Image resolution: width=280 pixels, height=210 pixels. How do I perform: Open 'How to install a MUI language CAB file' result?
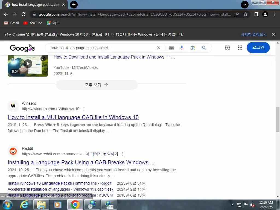tap(73, 117)
